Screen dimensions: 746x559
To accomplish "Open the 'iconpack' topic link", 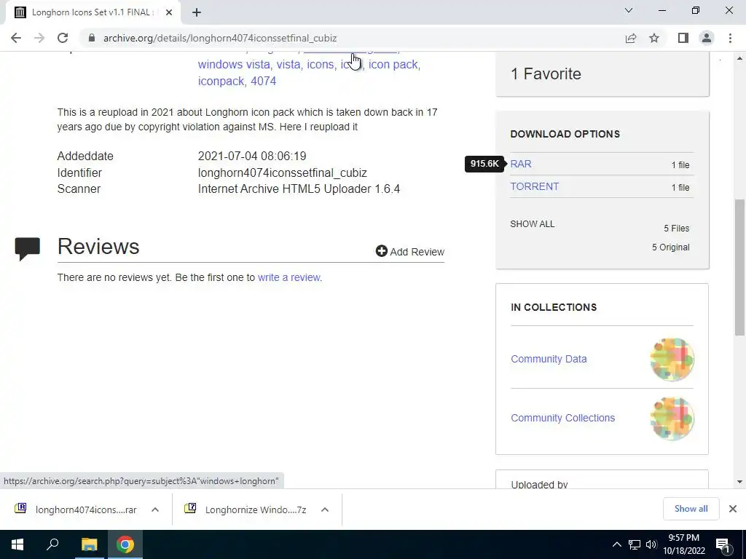I will point(221,82).
